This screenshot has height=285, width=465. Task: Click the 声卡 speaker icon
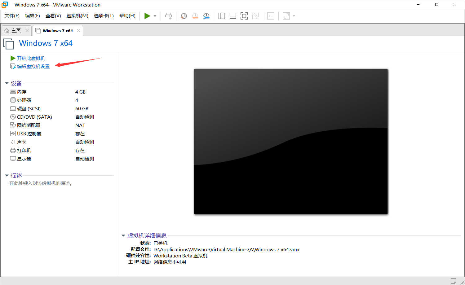click(13, 142)
